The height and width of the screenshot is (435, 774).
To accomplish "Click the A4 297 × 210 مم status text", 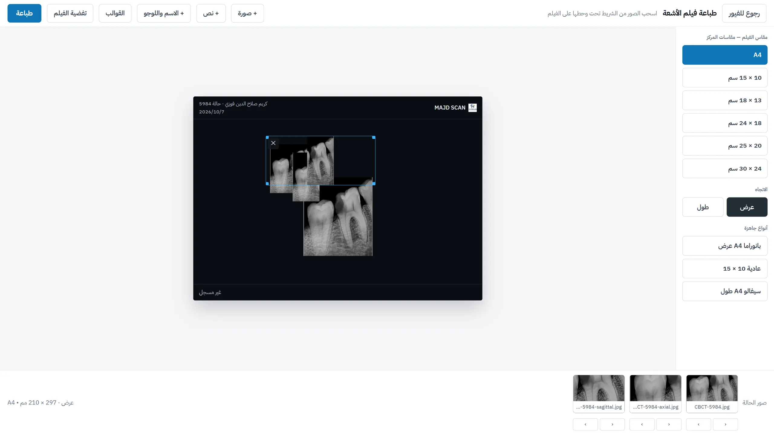I will point(41,403).
